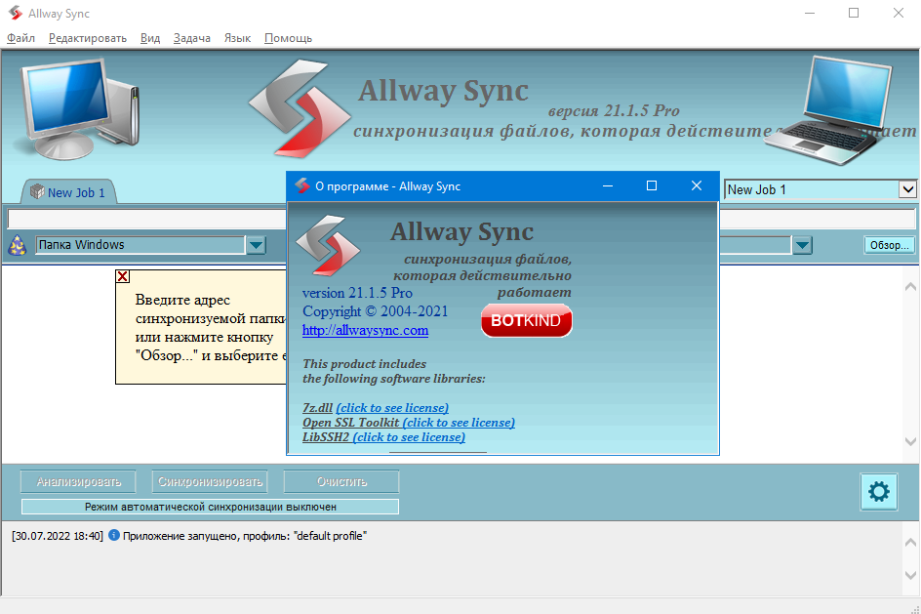Click the "версия 21.1.5 Pro" banner text

[x=614, y=110]
